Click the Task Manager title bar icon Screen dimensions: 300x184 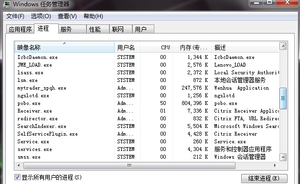[x=7, y=4]
